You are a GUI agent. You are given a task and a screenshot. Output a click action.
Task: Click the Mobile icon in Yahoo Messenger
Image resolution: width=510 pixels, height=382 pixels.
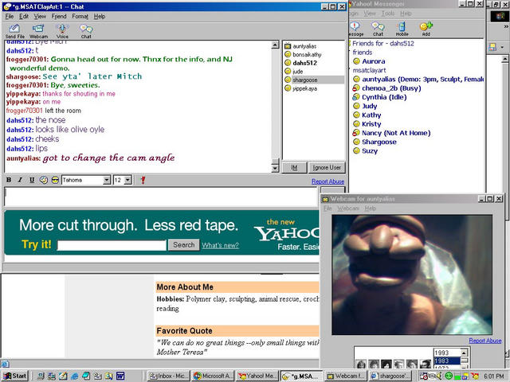click(402, 29)
